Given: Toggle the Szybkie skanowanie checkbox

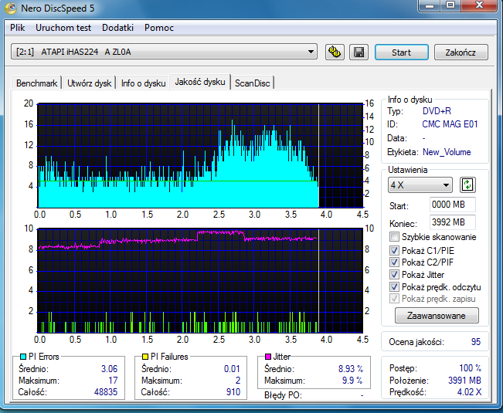Looking at the screenshot, I should coord(394,237).
